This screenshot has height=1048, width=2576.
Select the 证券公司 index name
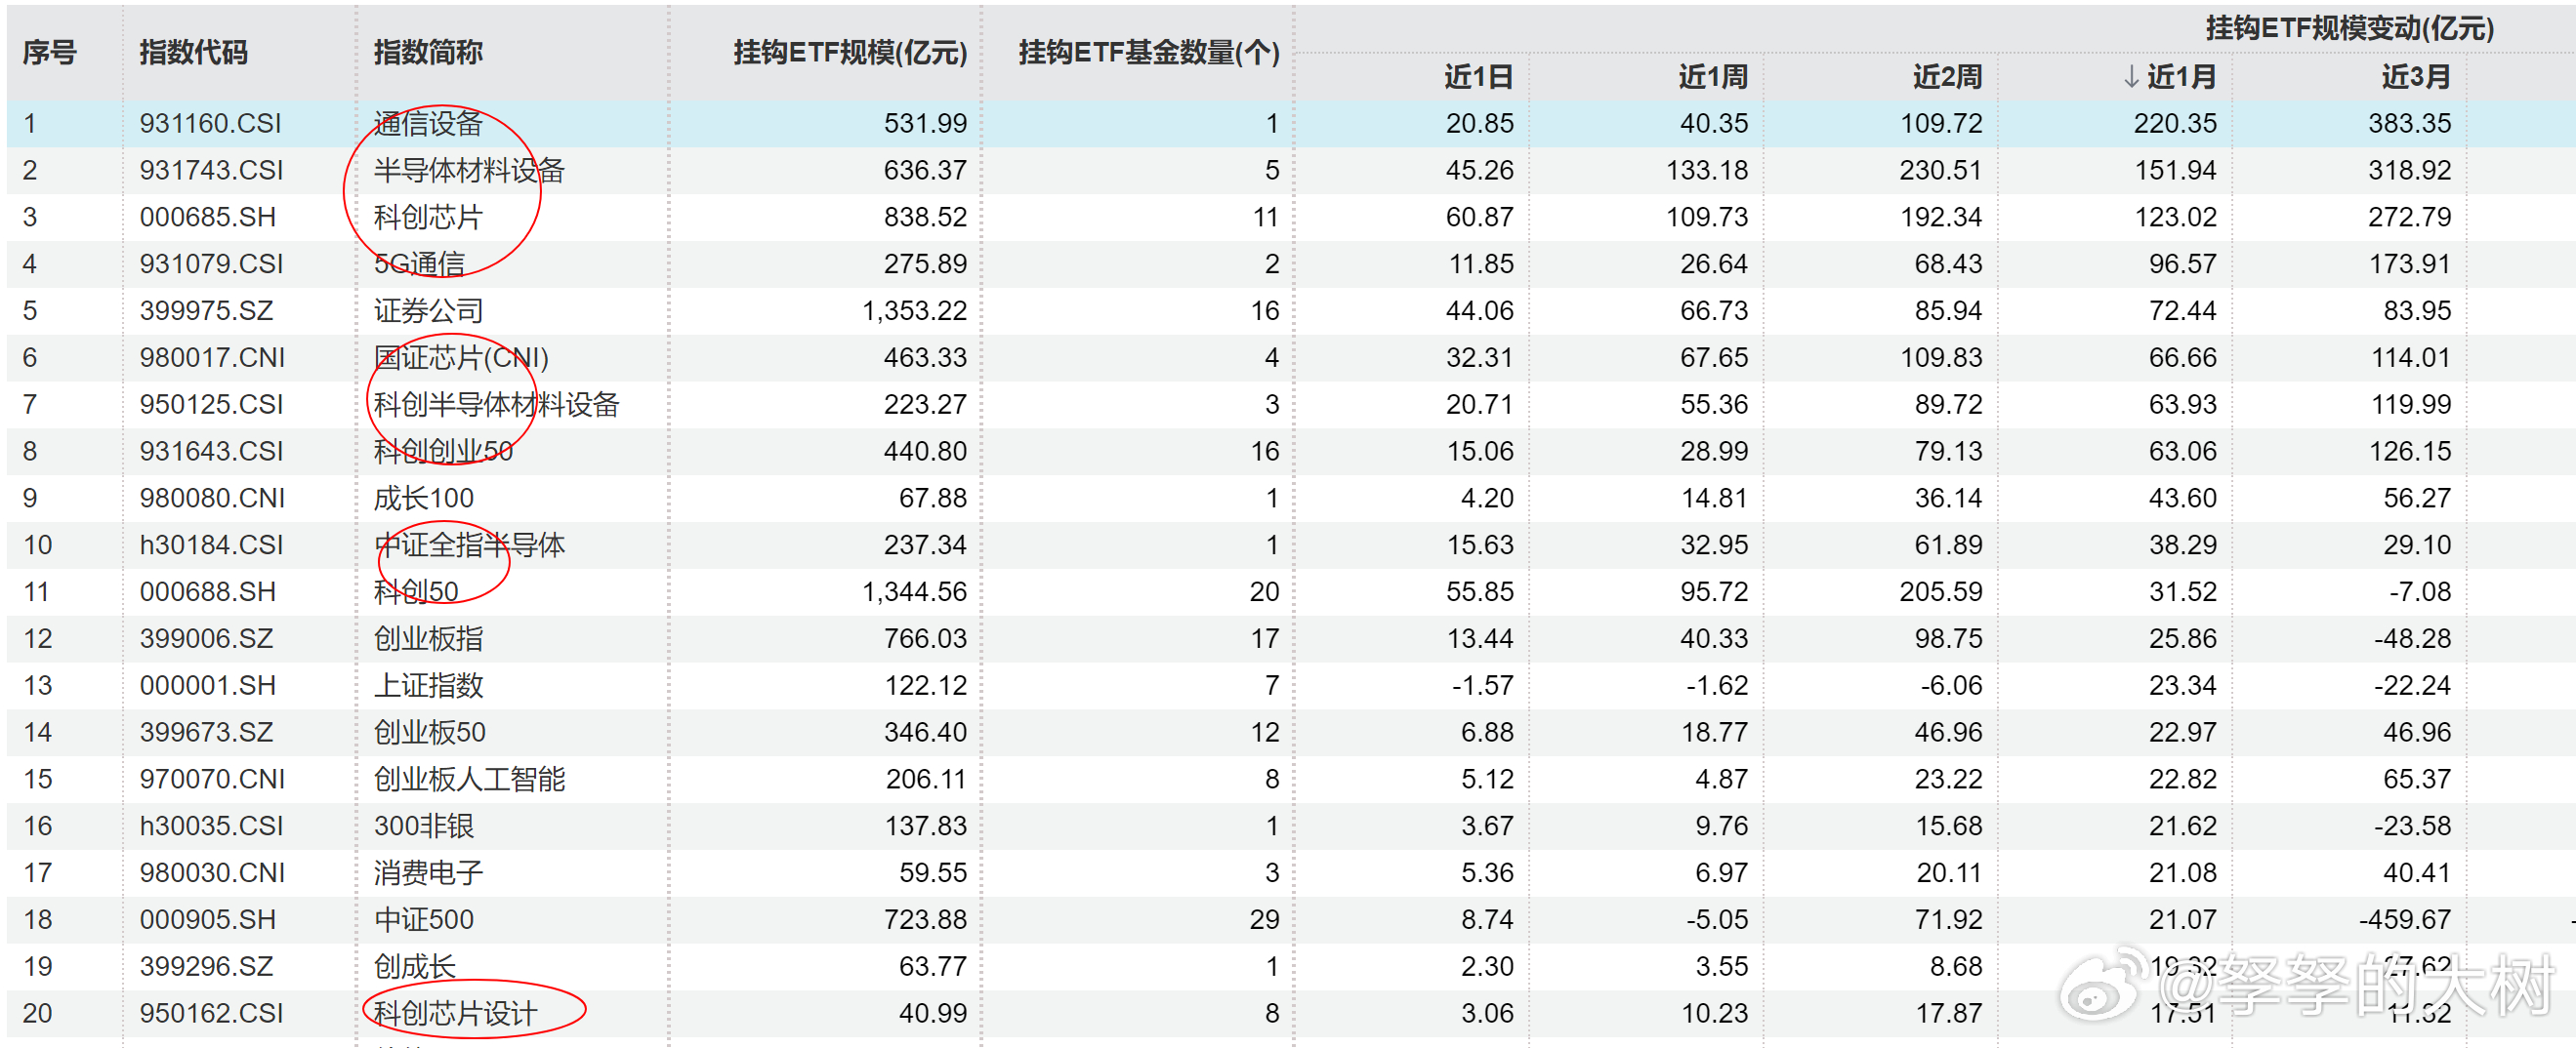tap(428, 310)
